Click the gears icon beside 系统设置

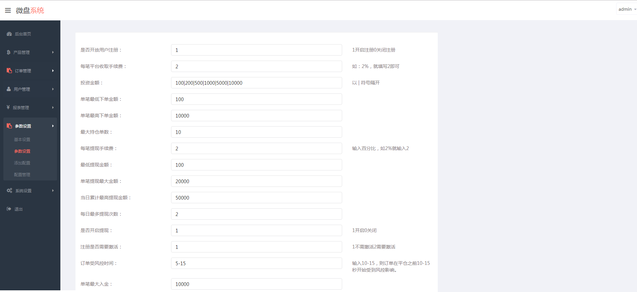click(x=9, y=191)
